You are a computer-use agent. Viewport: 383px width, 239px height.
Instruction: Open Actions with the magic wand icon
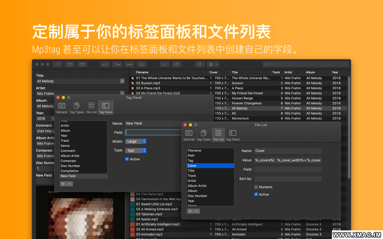[165, 64]
